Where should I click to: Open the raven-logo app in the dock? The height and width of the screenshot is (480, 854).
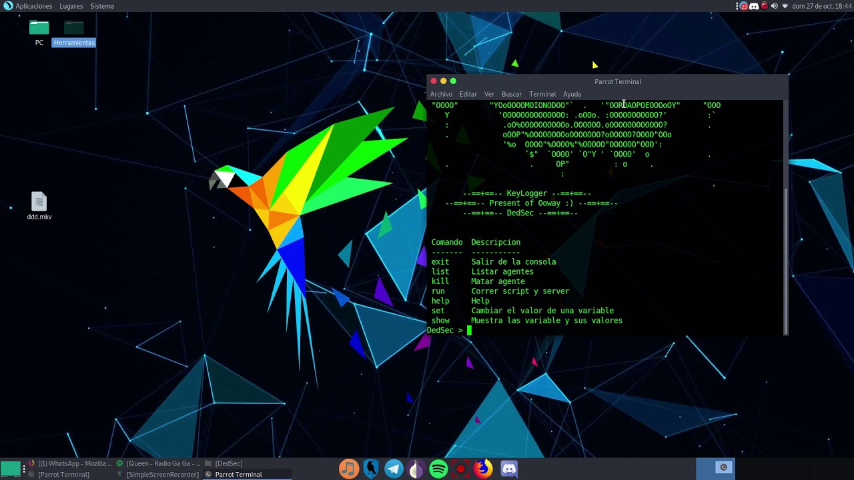point(372,469)
